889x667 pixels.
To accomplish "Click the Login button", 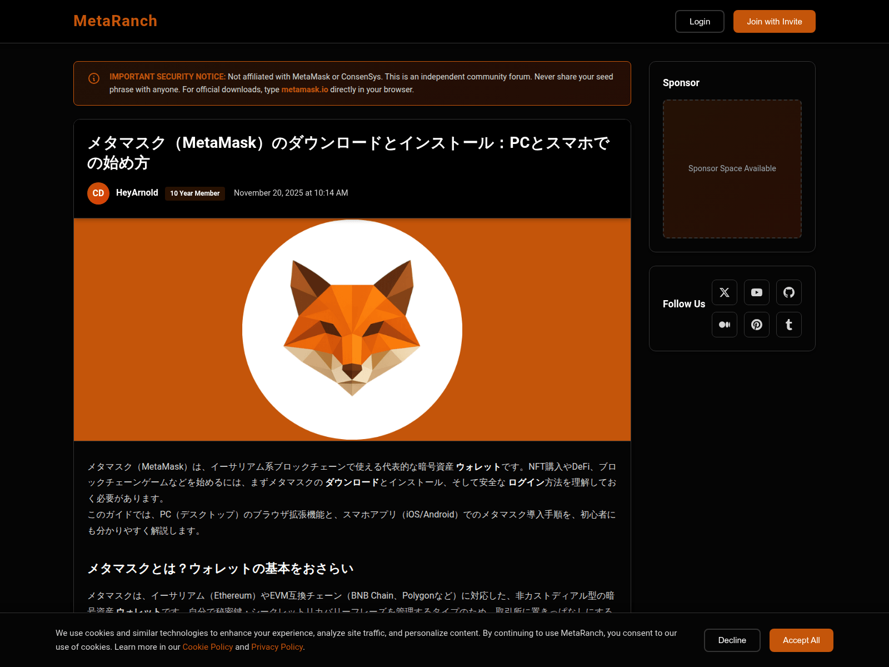I will click(700, 22).
